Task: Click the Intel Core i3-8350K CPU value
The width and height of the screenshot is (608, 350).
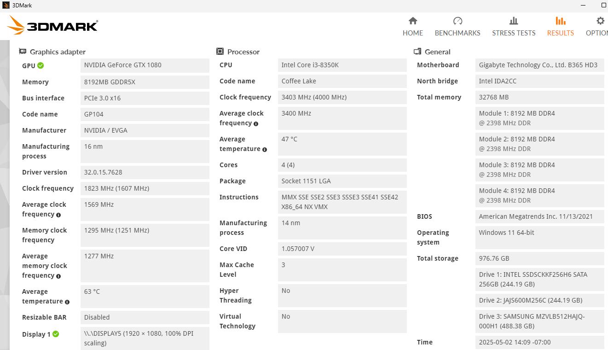Action: point(342,65)
